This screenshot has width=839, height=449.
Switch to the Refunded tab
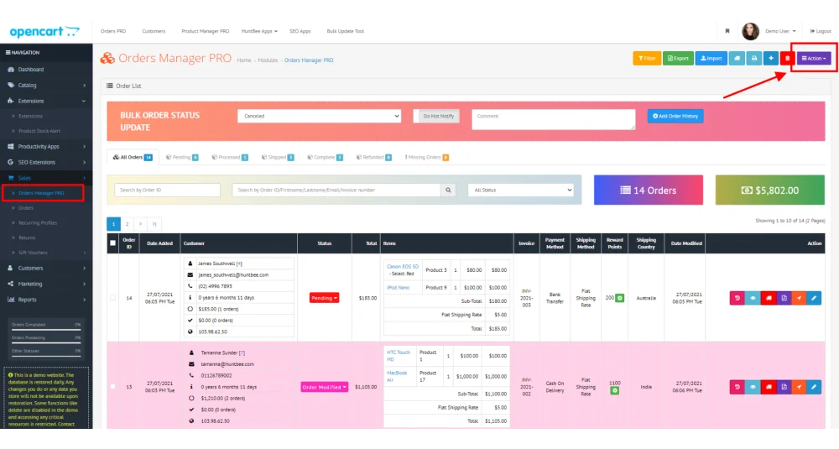[x=373, y=157]
